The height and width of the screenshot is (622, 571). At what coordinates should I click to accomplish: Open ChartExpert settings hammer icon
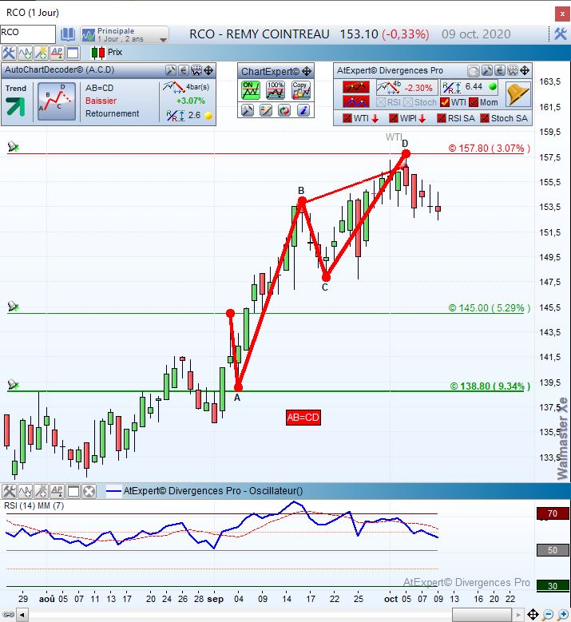point(248,110)
